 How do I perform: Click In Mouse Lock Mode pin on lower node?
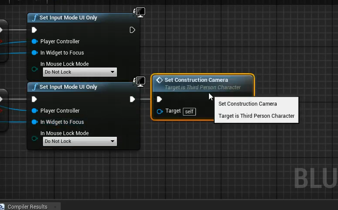click(35, 138)
